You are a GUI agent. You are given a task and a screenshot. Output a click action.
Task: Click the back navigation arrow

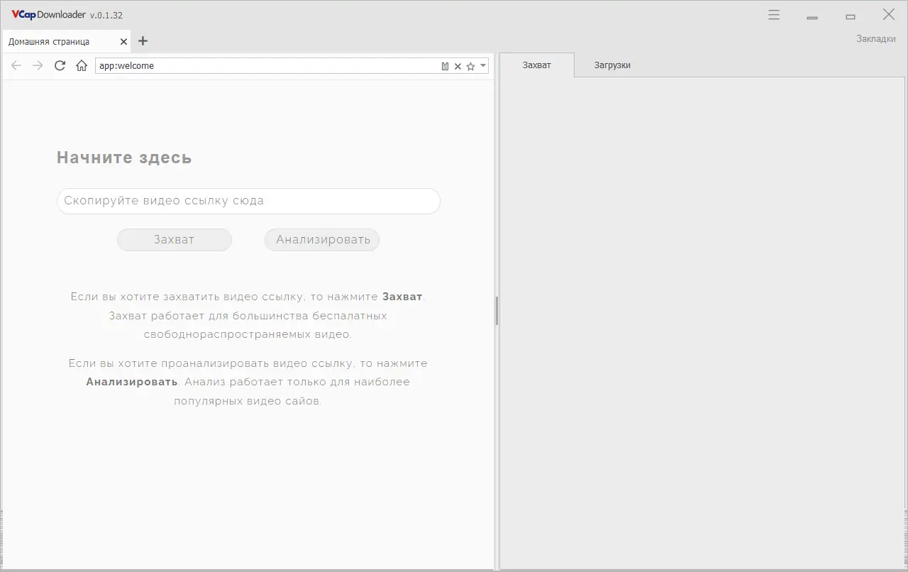tap(16, 65)
